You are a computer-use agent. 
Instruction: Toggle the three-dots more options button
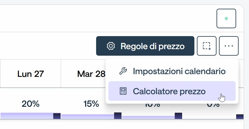tap(229, 46)
